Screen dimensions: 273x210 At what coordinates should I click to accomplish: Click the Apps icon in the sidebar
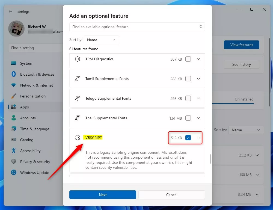(14, 107)
